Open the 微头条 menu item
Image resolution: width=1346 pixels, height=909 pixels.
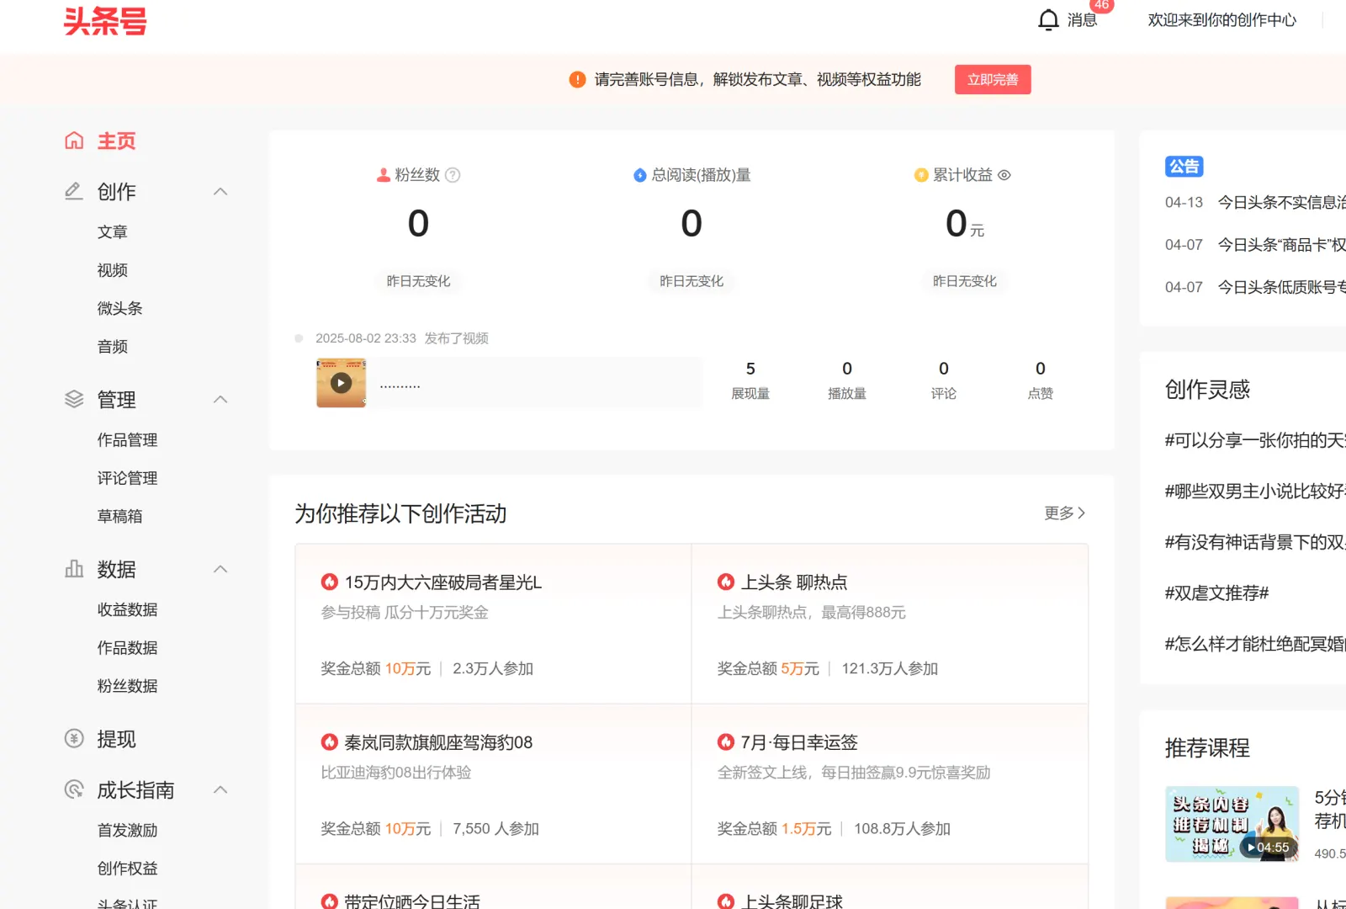119,308
